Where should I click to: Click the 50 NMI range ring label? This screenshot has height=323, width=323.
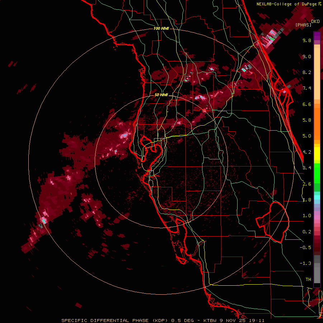tap(161, 95)
